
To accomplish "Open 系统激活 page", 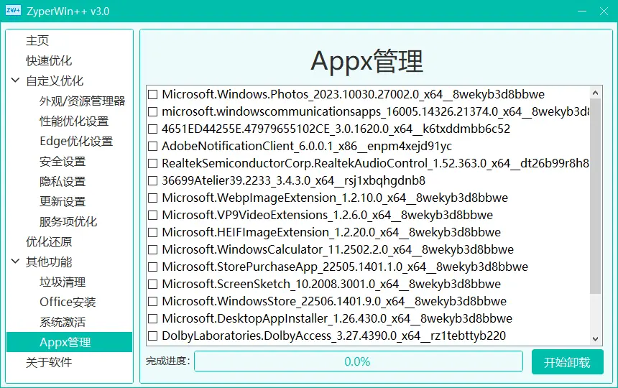I will point(63,322).
